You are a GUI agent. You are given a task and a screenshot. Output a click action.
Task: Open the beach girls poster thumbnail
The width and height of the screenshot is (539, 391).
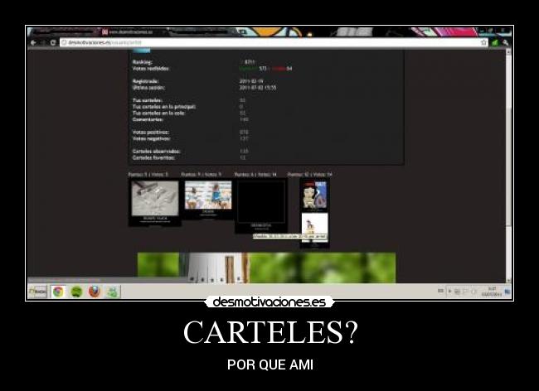(x=208, y=199)
